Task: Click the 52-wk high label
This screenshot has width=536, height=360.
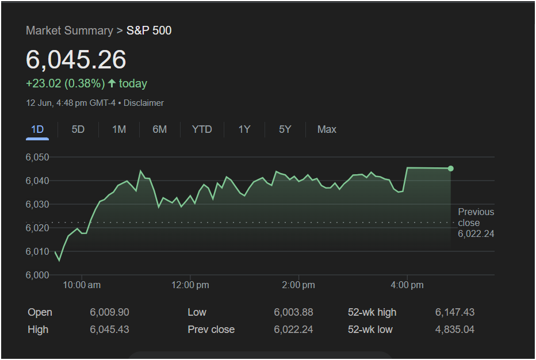Action: click(x=372, y=312)
